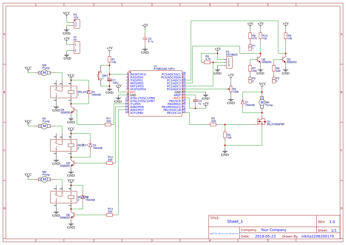Select capacitor C1 100u
The width and height of the screenshot is (346, 245).
tap(110, 80)
